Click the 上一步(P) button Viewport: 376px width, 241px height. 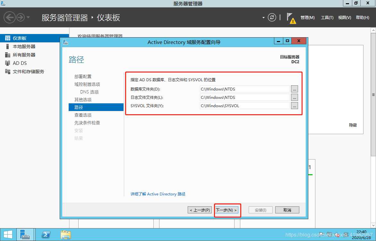(200, 210)
